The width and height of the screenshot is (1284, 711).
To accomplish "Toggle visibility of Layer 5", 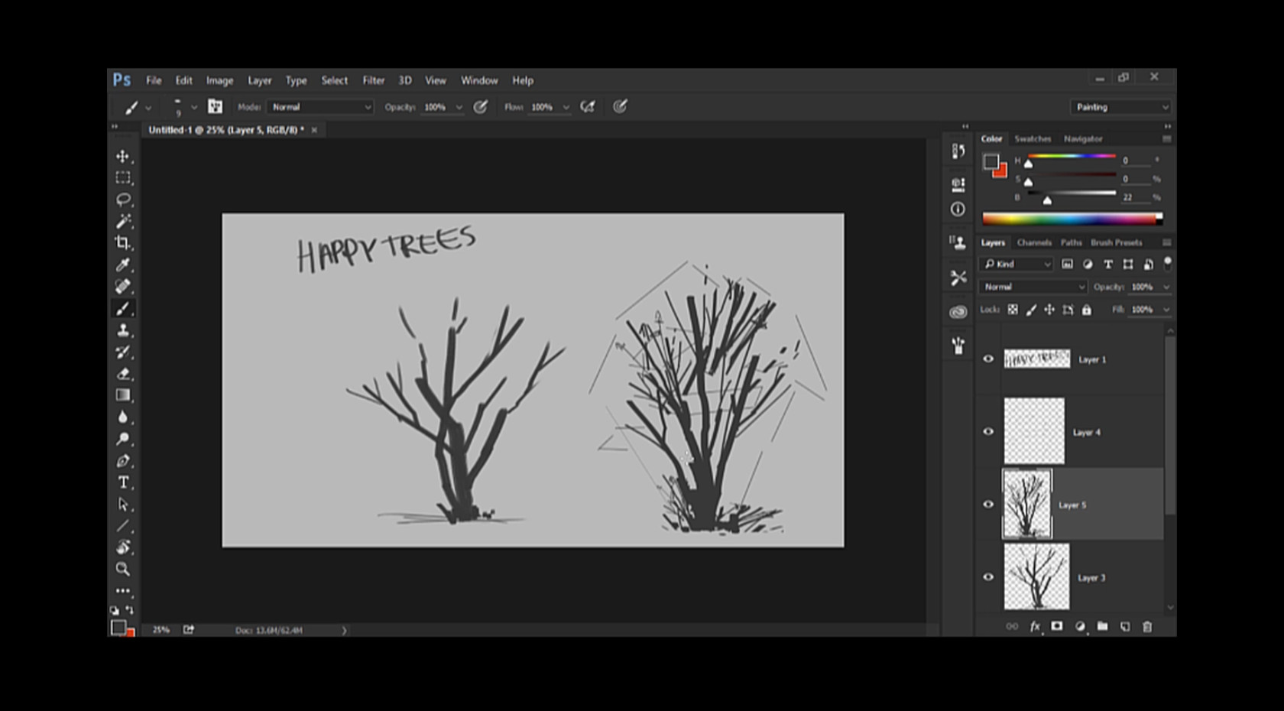I will point(988,505).
